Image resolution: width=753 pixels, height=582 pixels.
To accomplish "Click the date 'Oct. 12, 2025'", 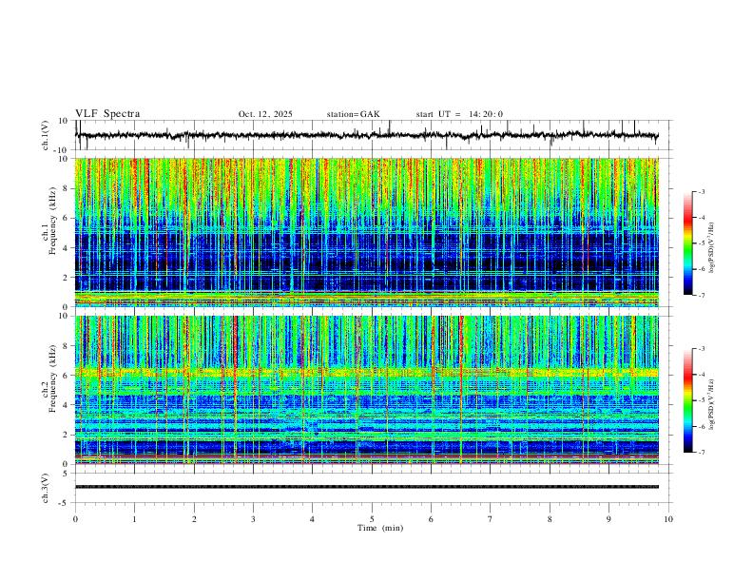I will (265, 114).
